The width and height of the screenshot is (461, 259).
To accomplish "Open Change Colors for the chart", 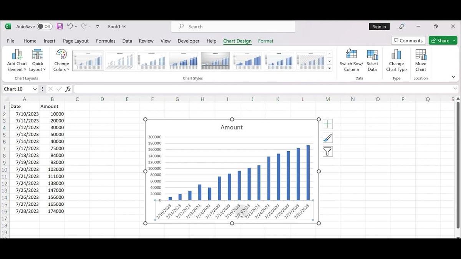I will [61, 59].
